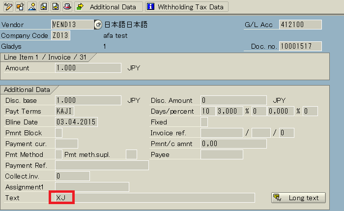Viewport: 344px width, 211px height.
Task: Go to the next line item
Action: click(x=56, y=6)
